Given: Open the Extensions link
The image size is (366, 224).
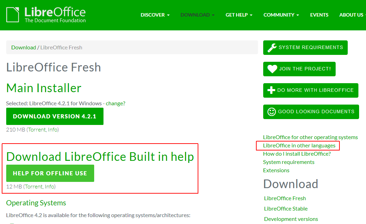Looking at the screenshot, I should [276, 171].
